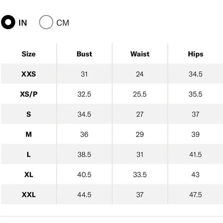
Task: Click the XS/P bust value 32.5
Action: tap(84, 94)
